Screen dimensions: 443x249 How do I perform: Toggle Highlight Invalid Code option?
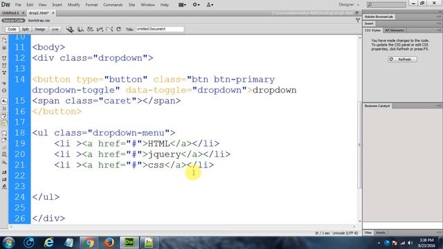point(4,109)
